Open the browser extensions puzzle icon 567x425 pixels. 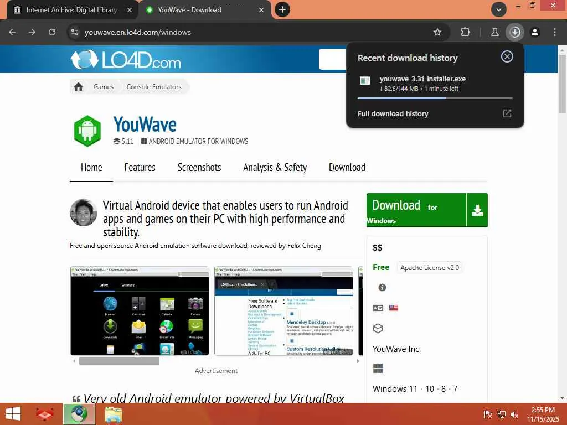465,32
